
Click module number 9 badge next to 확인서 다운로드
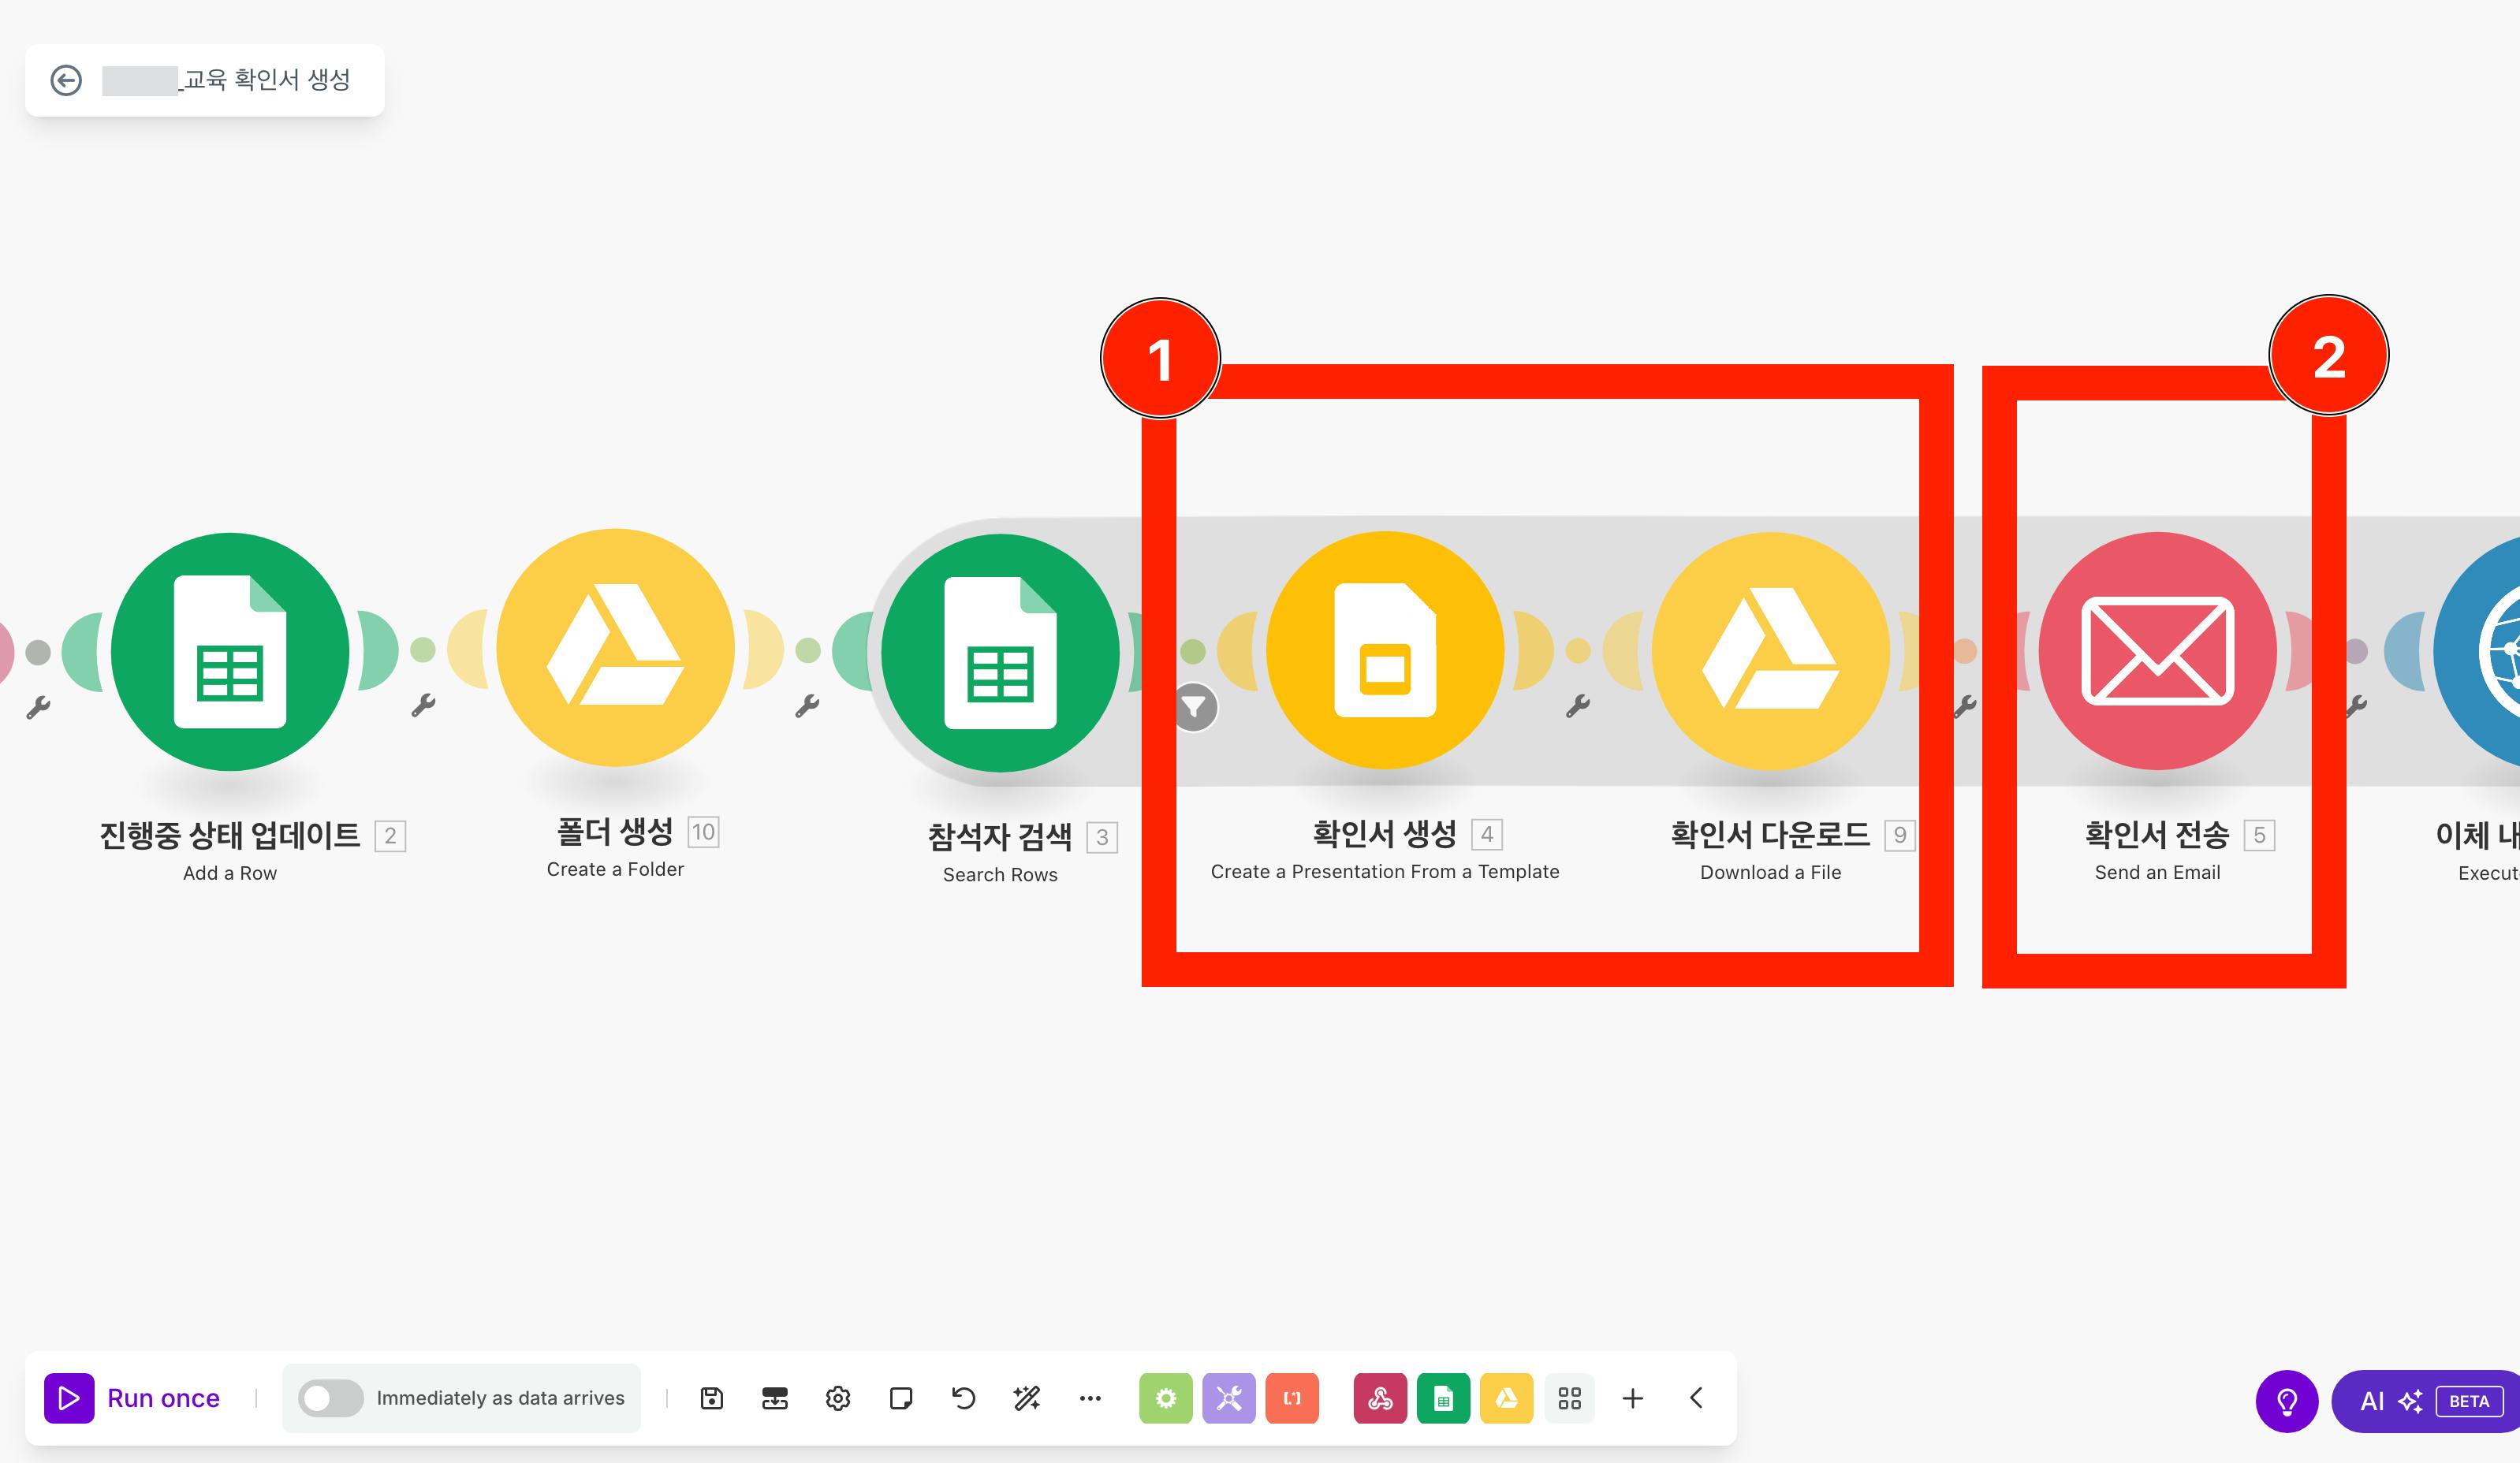(1900, 835)
